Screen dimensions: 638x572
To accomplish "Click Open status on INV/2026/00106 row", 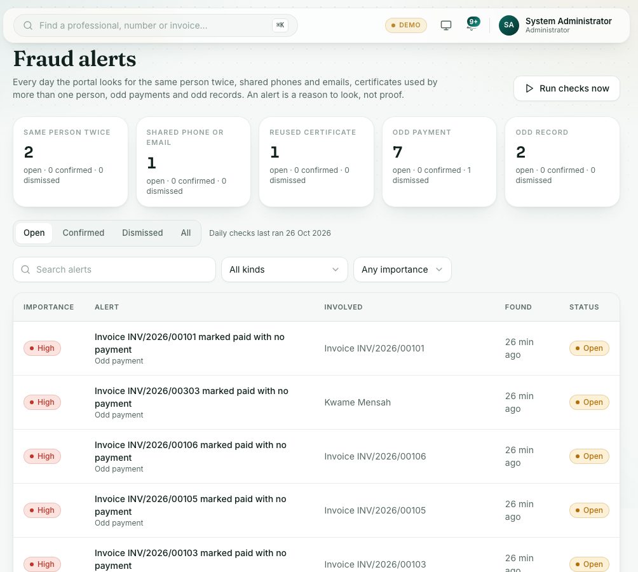I will [x=589, y=456].
